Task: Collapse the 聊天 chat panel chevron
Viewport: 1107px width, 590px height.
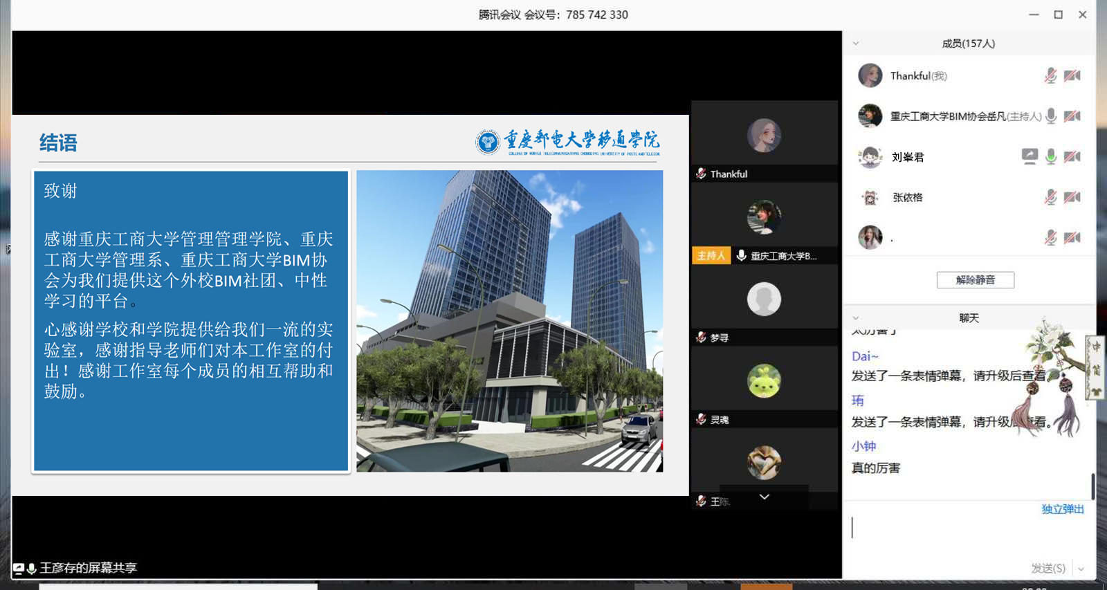Action: coord(856,318)
